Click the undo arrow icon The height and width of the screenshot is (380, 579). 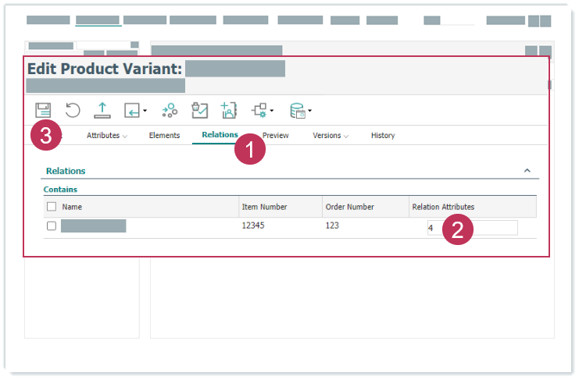point(72,110)
